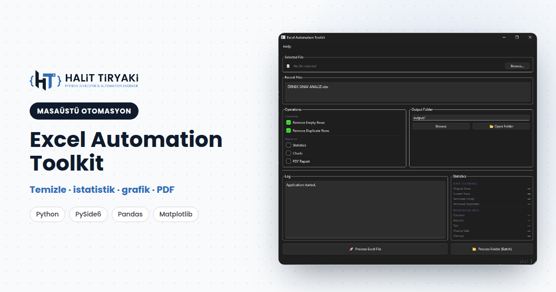Click the Original Rows statistic label

462,189
